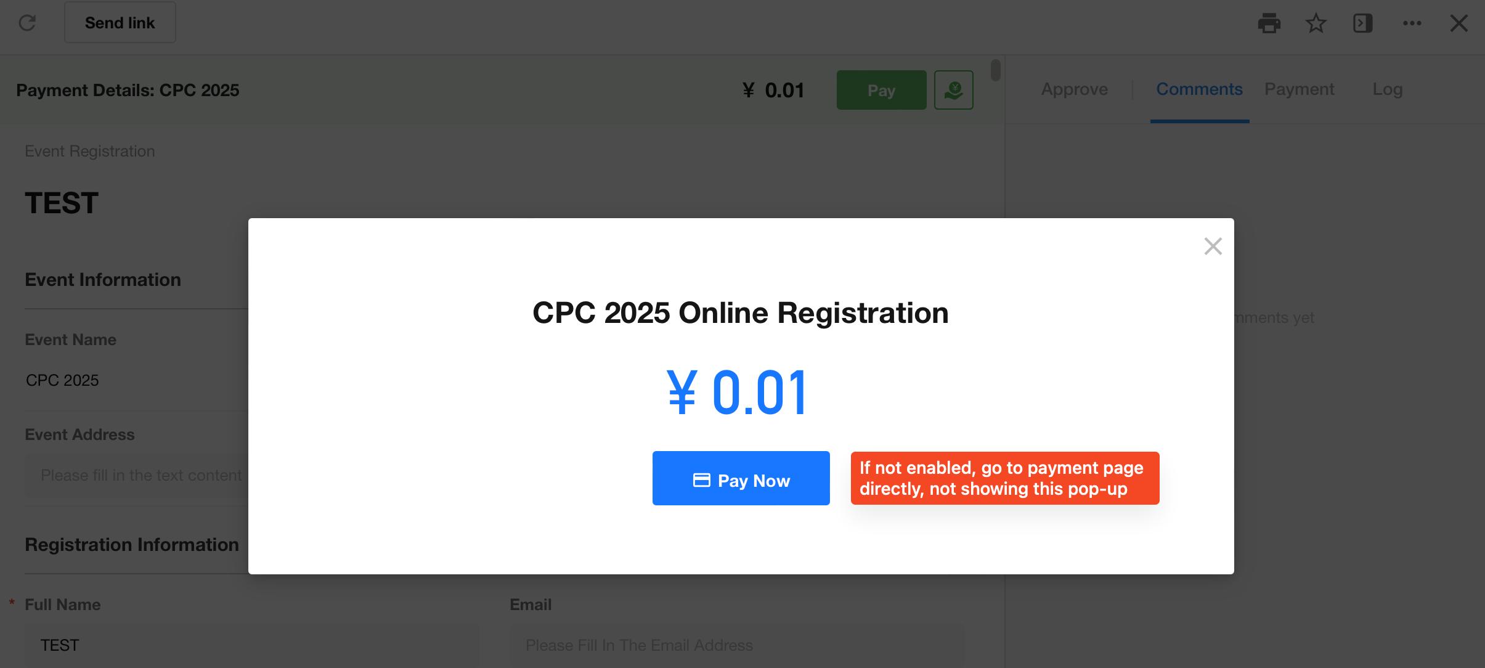This screenshot has height=668, width=1485.
Task: Switch to the Log tab
Action: [1387, 89]
